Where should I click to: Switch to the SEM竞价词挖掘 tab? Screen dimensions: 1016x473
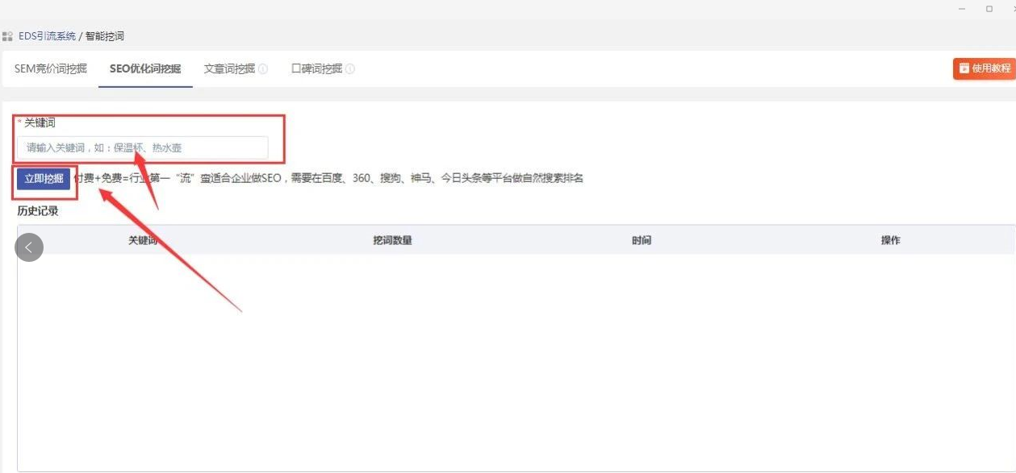click(x=50, y=68)
